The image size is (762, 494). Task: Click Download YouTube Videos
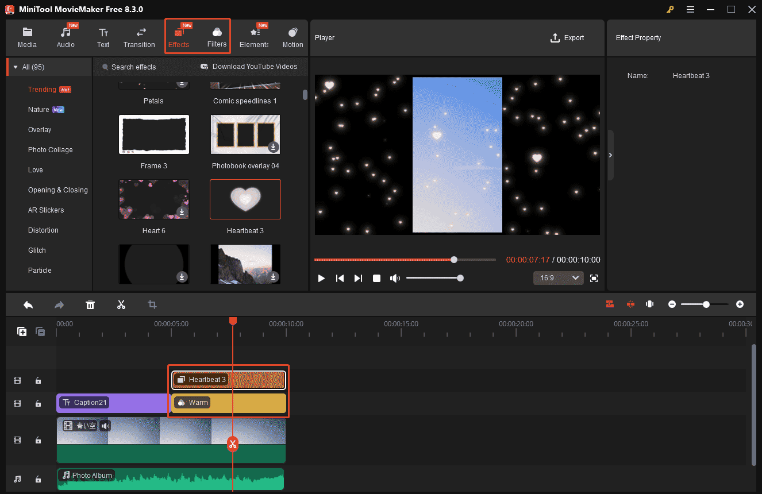(x=249, y=67)
